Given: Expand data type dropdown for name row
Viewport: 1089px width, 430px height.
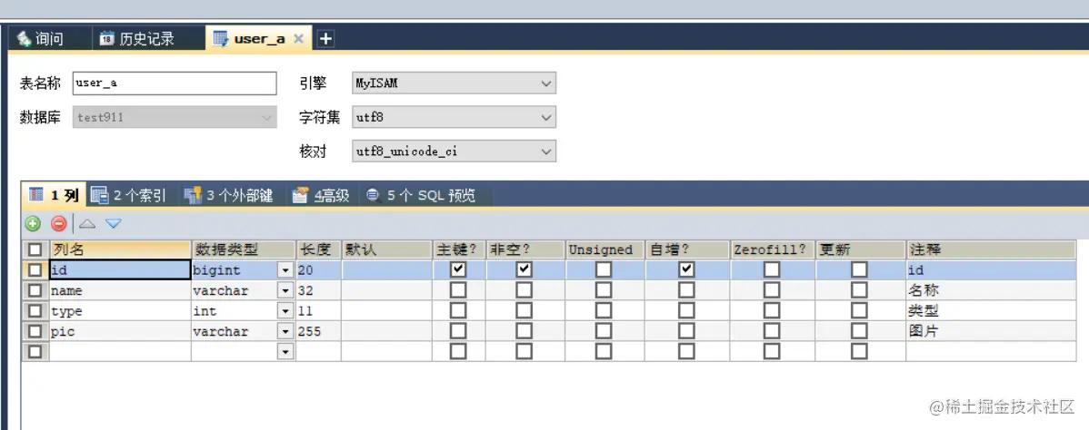Looking at the screenshot, I should pos(285,290).
